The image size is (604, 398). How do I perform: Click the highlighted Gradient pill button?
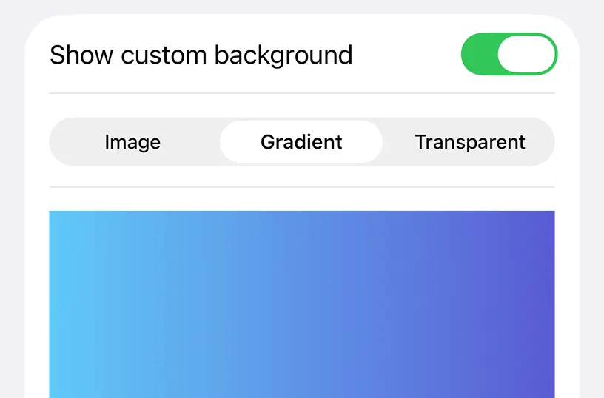[301, 142]
